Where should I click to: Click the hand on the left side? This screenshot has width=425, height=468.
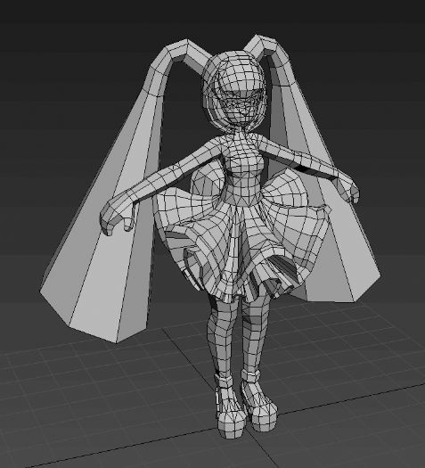(119, 216)
